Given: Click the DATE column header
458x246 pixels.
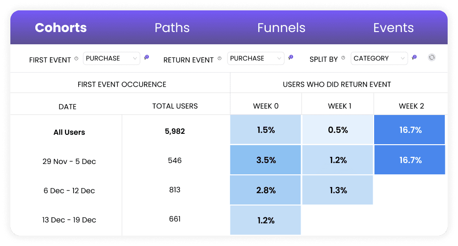Looking at the screenshot, I should pyautogui.click(x=67, y=107).
